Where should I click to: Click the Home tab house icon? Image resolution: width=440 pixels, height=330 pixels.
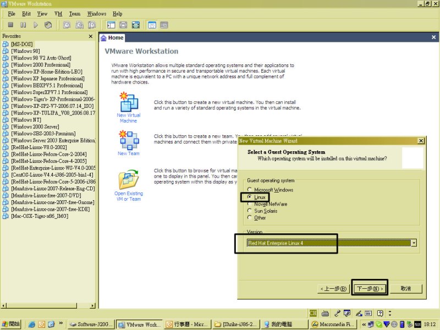tap(103, 38)
